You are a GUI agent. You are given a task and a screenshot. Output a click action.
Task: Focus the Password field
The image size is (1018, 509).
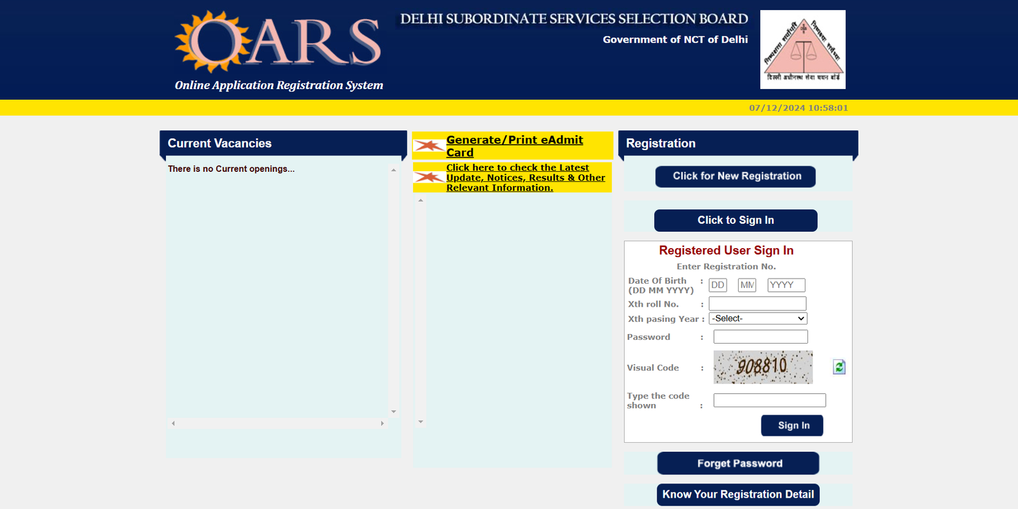[x=761, y=337]
